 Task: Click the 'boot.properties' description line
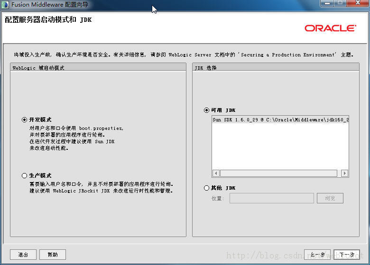coord(76,128)
